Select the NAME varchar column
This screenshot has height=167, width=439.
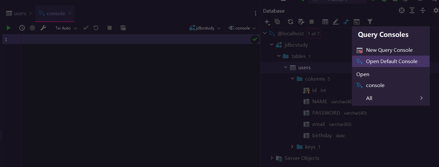tap(328, 102)
